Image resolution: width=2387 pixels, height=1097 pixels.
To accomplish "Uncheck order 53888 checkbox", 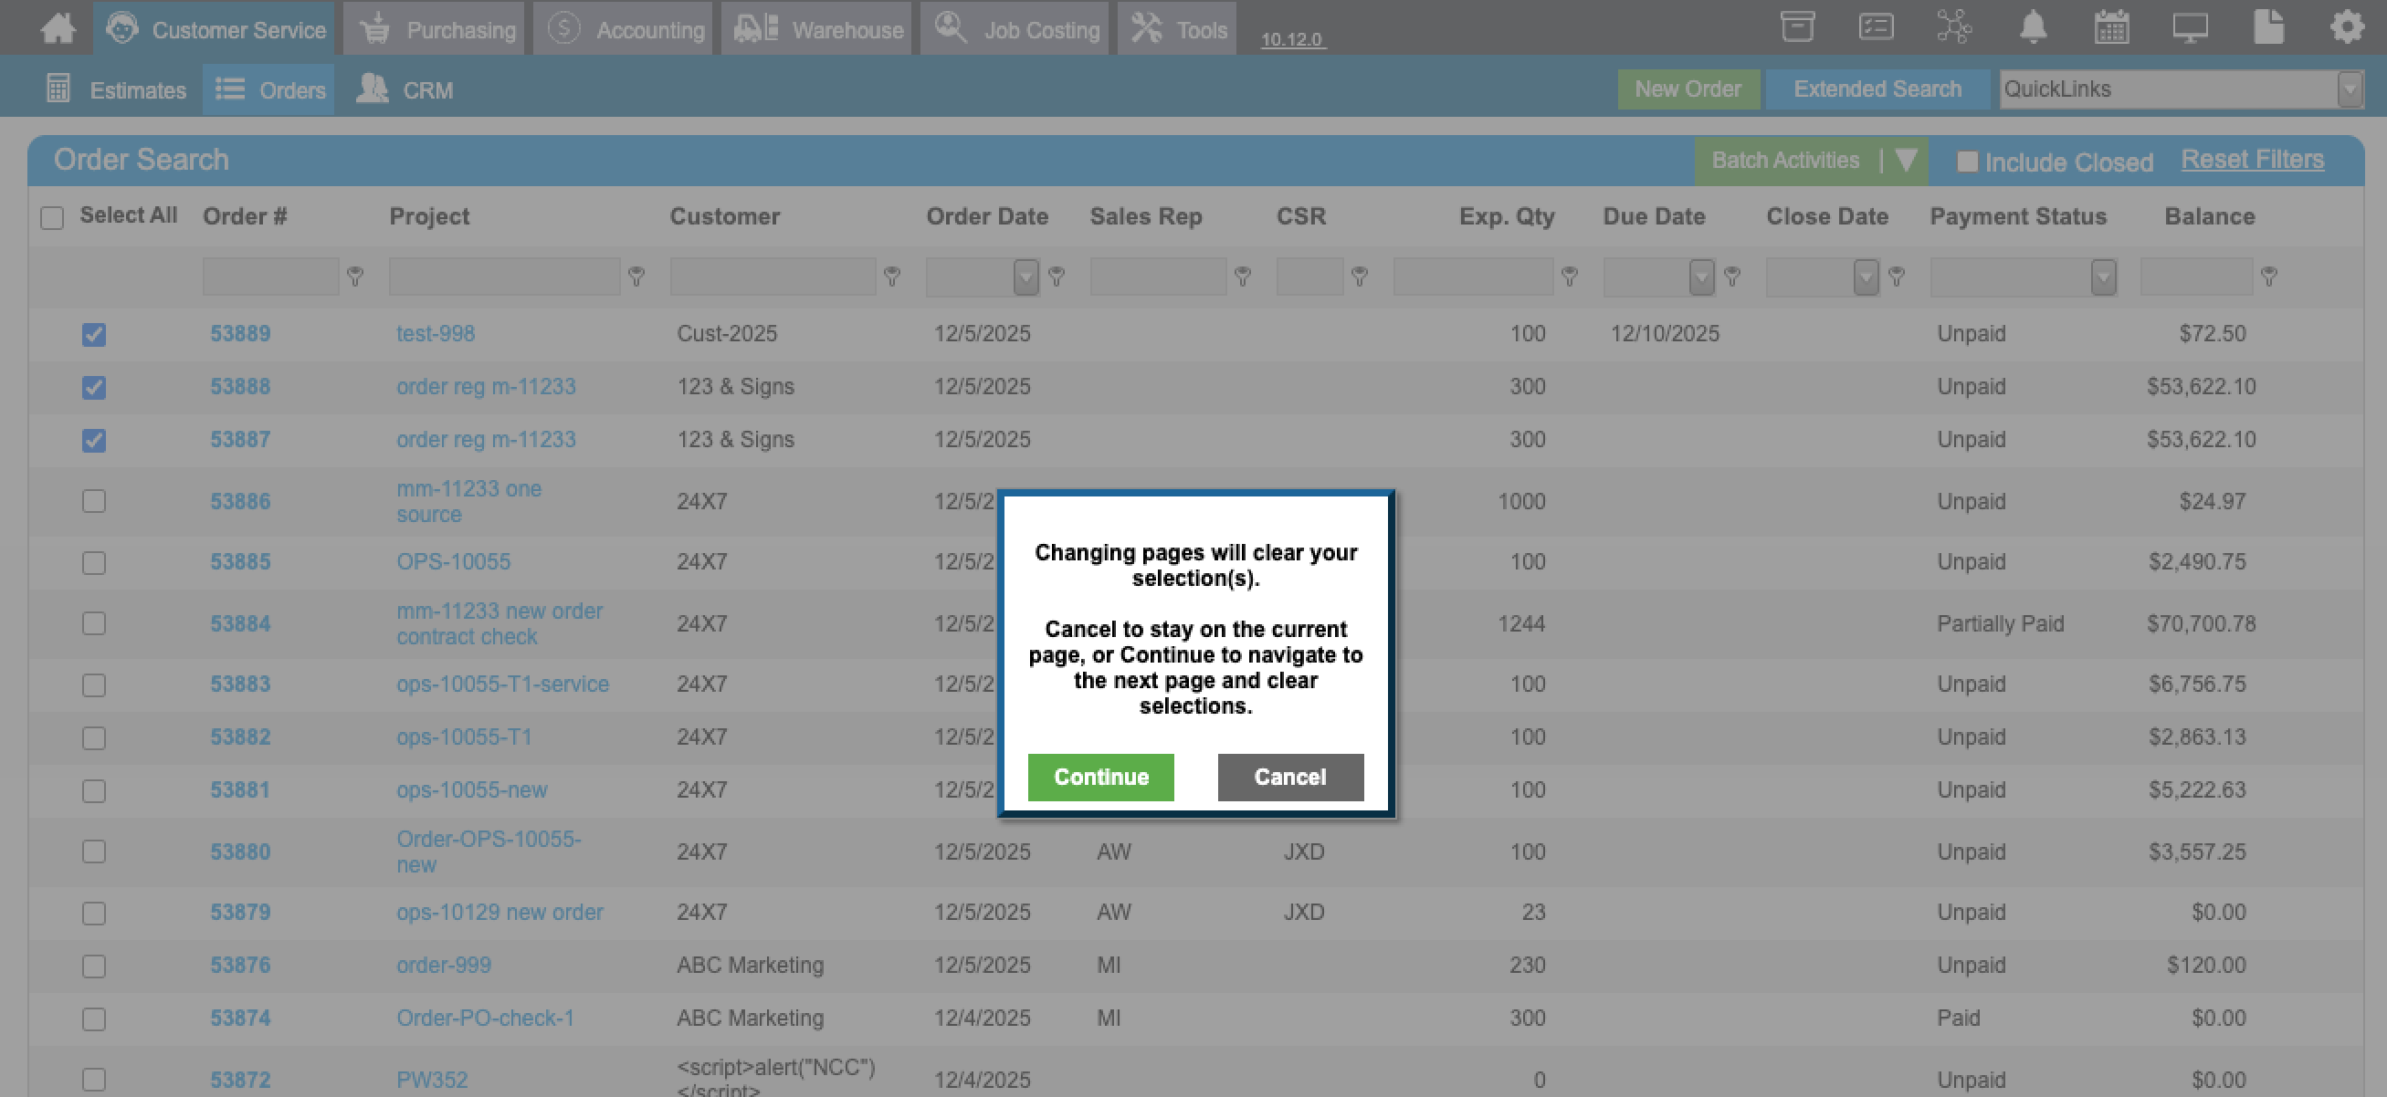I will pyautogui.click(x=93, y=387).
